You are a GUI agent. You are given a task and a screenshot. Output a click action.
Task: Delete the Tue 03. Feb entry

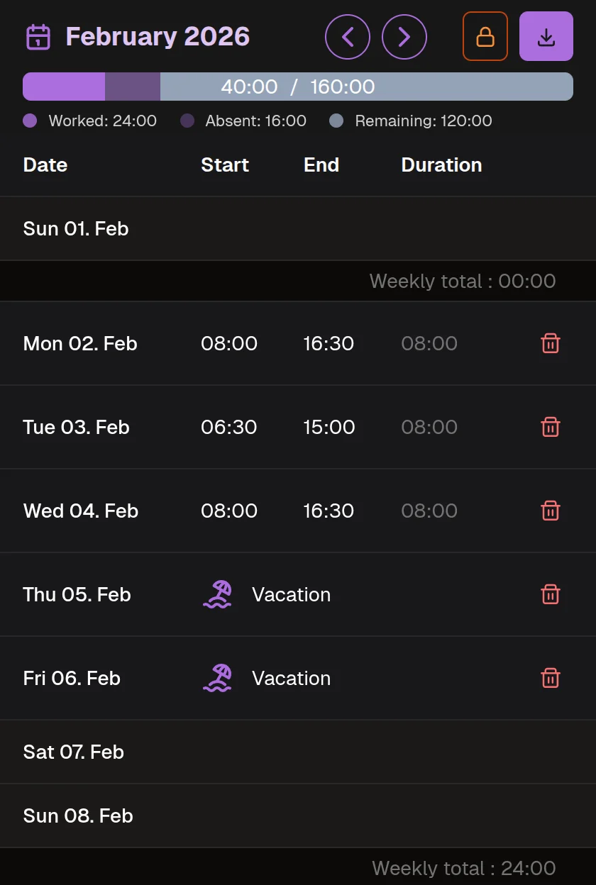point(551,427)
